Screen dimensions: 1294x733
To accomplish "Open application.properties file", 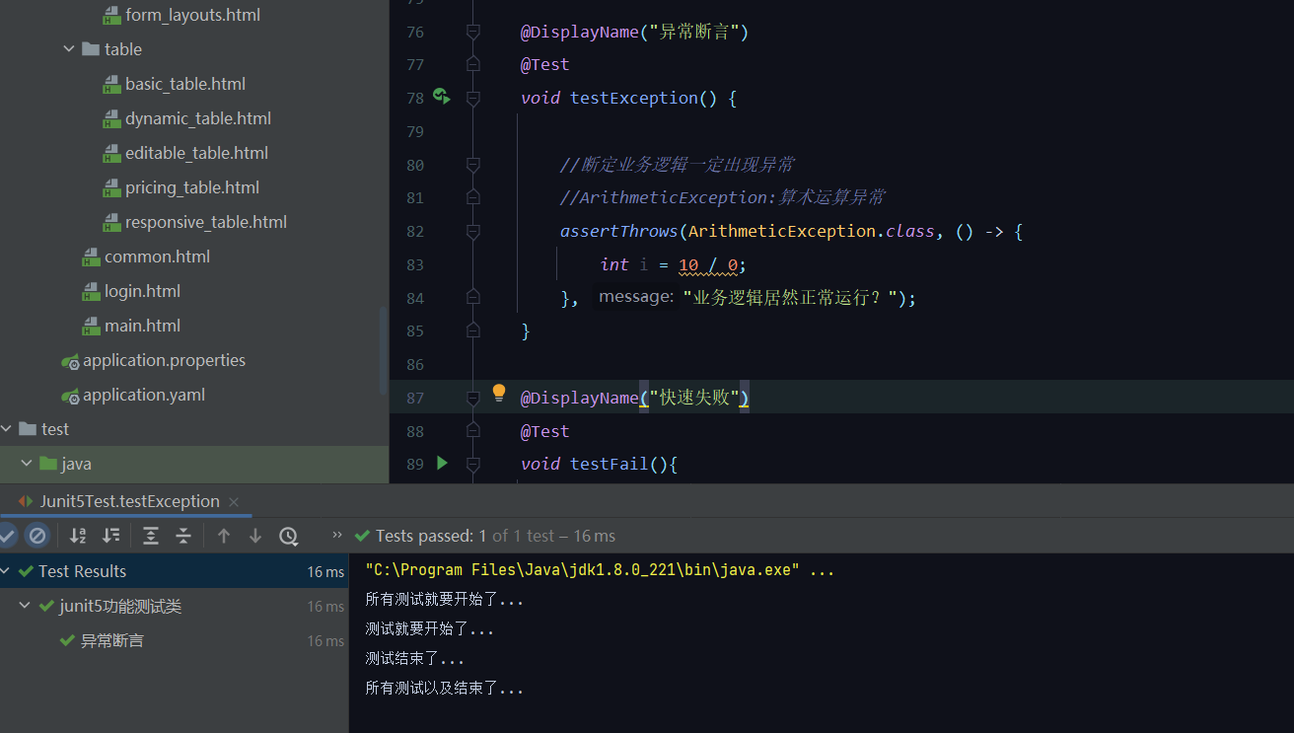I will [x=164, y=360].
